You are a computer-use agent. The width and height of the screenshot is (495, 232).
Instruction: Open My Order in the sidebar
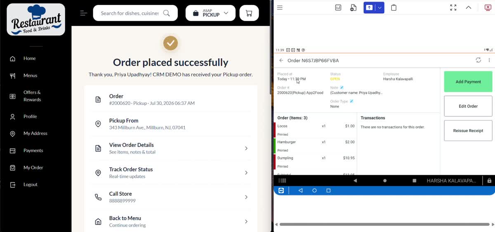(x=33, y=168)
